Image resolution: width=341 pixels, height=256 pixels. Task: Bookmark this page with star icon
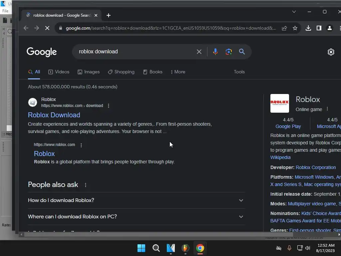[x=295, y=28]
